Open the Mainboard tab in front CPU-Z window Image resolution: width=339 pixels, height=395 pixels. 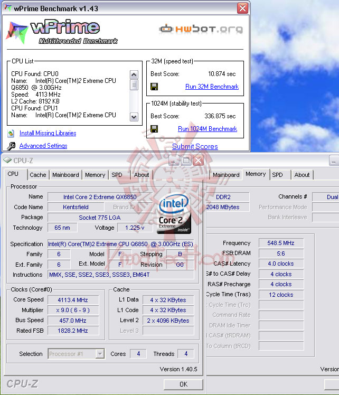pyautogui.click(x=65, y=175)
